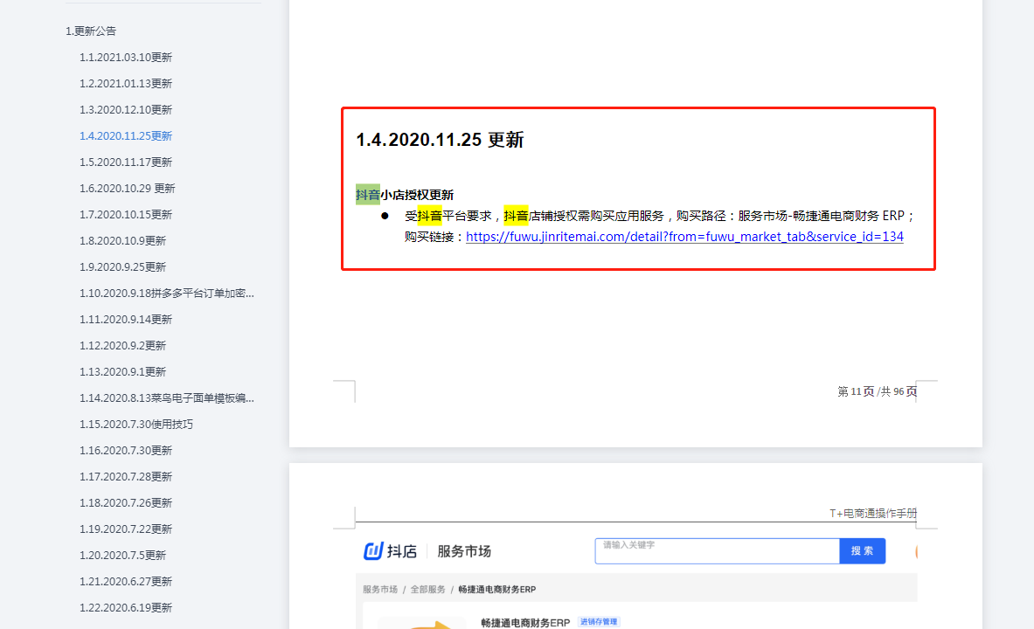Click 服务市场 in the breadcrumb
The height and width of the screenshot is (629, 1034).
coord(380,590)
